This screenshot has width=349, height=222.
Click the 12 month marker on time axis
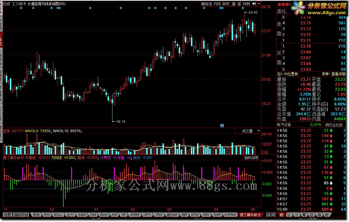(52, 209)
